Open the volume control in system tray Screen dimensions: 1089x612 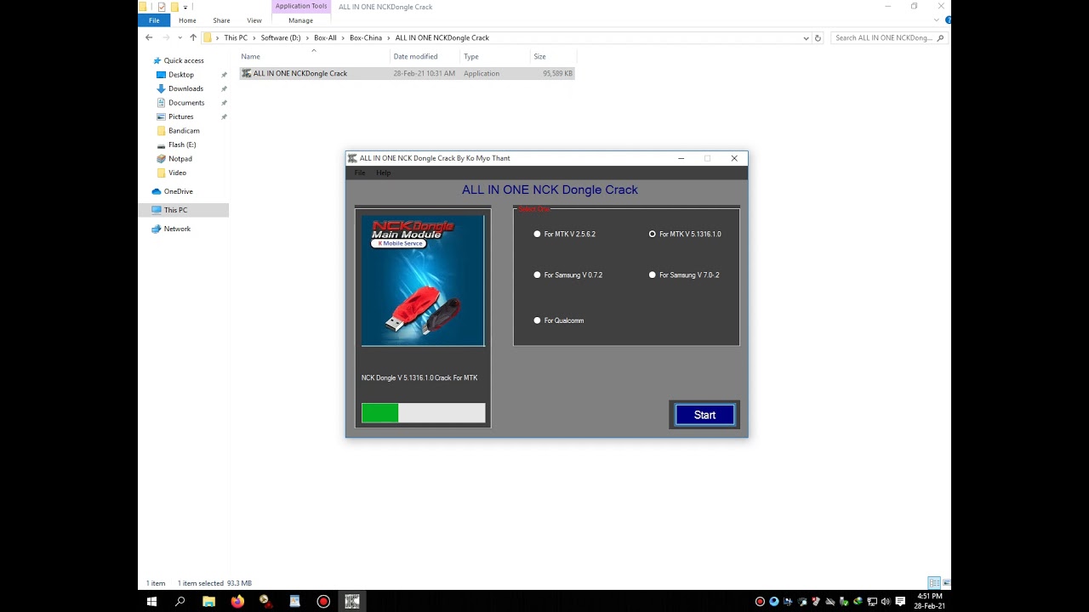[x=885, y=601]
